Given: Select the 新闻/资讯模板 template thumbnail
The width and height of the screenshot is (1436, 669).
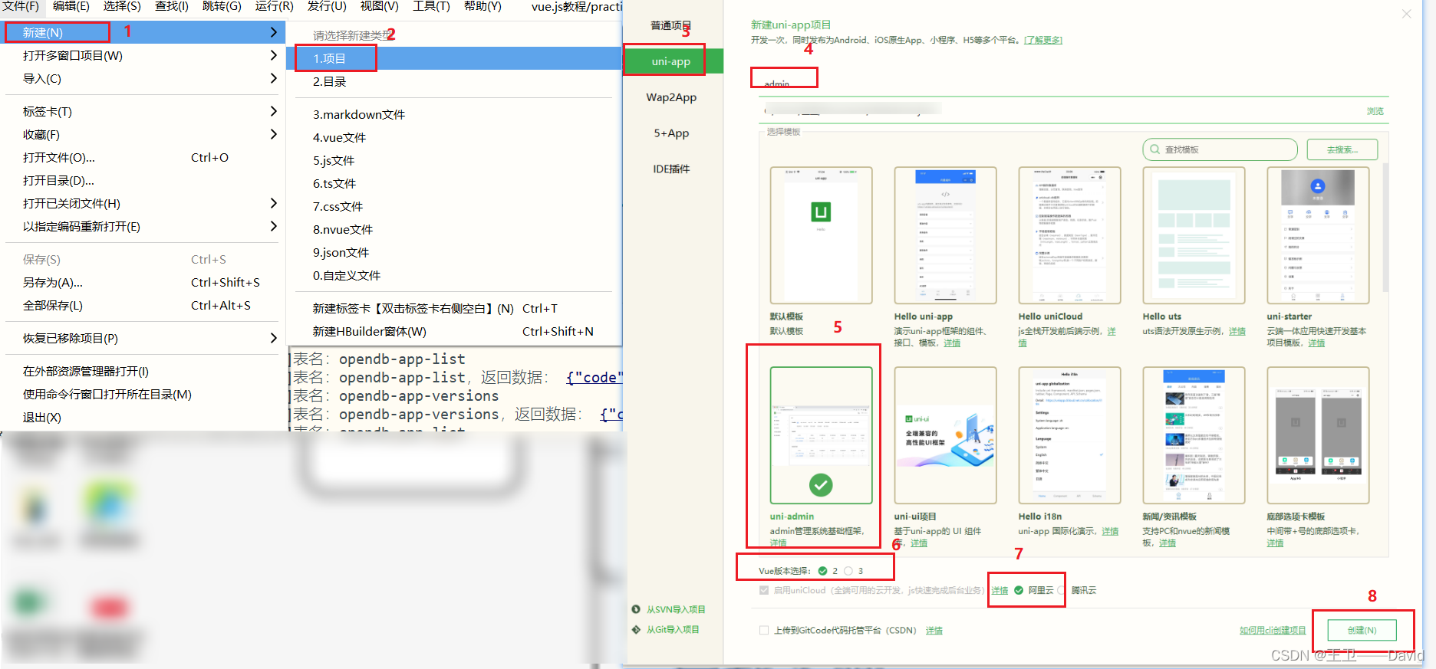Looking at the screenshot, I should (x=1194, y=435).
